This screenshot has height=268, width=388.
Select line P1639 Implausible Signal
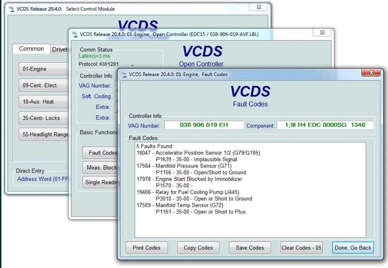pyautogui.click(x=197, y=159)
